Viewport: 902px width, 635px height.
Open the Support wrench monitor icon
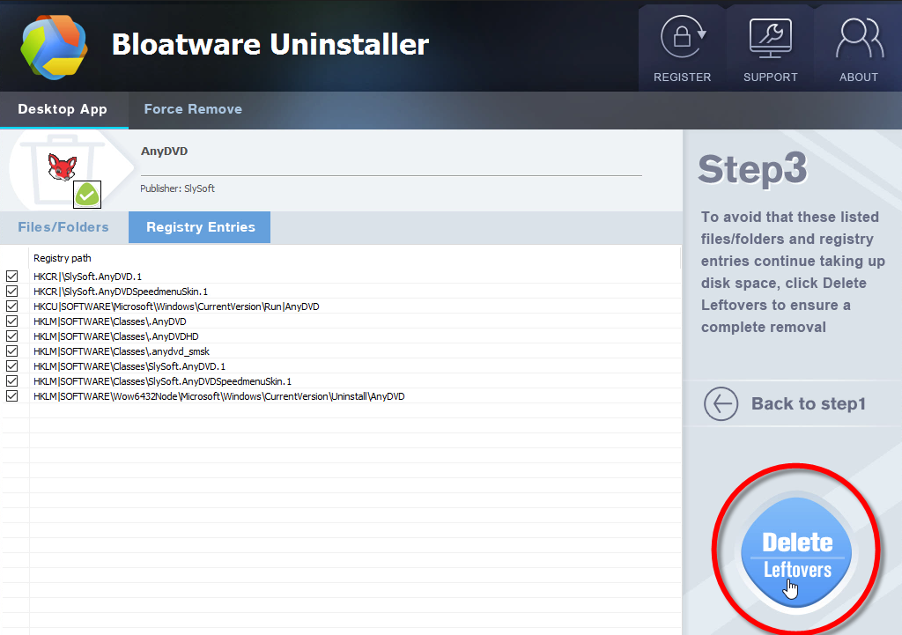point(770,38)
